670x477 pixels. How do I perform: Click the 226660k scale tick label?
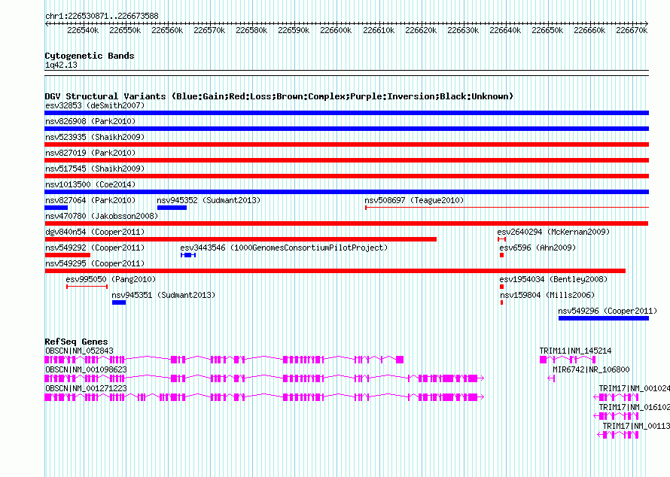(589, 30)
